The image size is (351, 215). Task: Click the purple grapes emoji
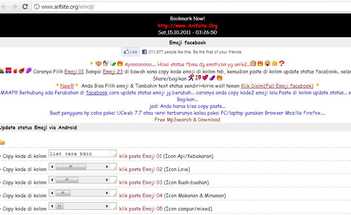point(29,71)
